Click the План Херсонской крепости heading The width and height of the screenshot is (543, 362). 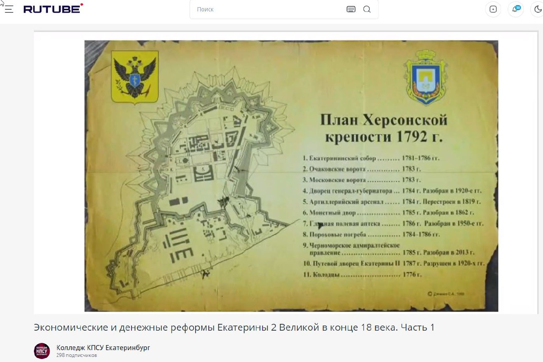tap(383, 128)
